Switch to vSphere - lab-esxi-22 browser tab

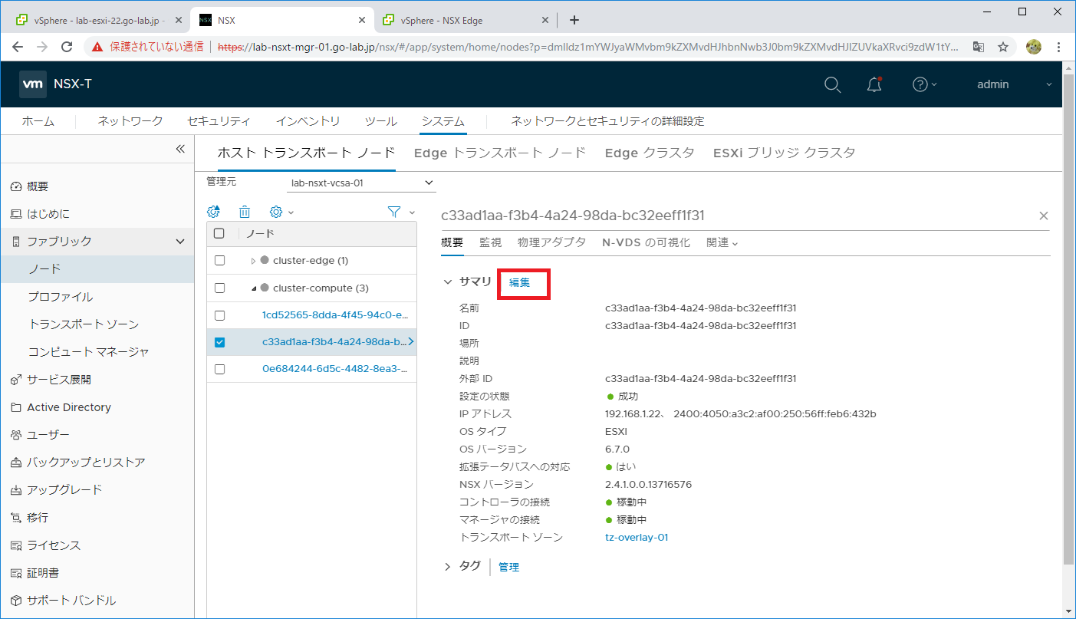(97, 20)
